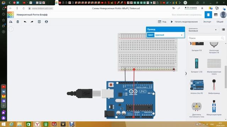Click the Экспорт button

point(207,22)
